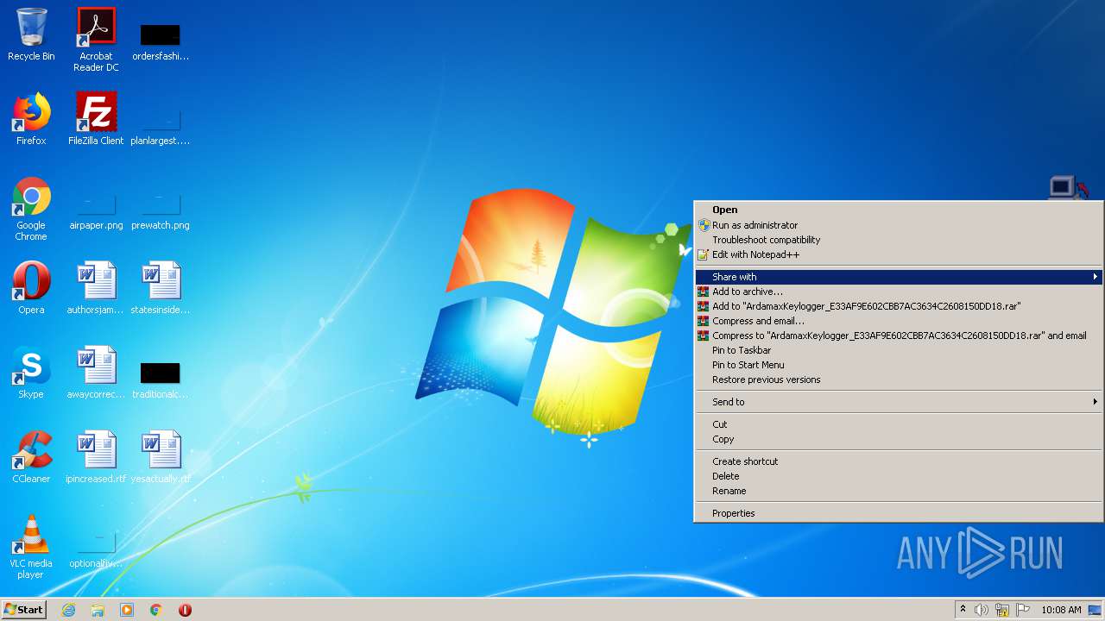Open Skype desktop shortcut

click(x=31, y=373)
